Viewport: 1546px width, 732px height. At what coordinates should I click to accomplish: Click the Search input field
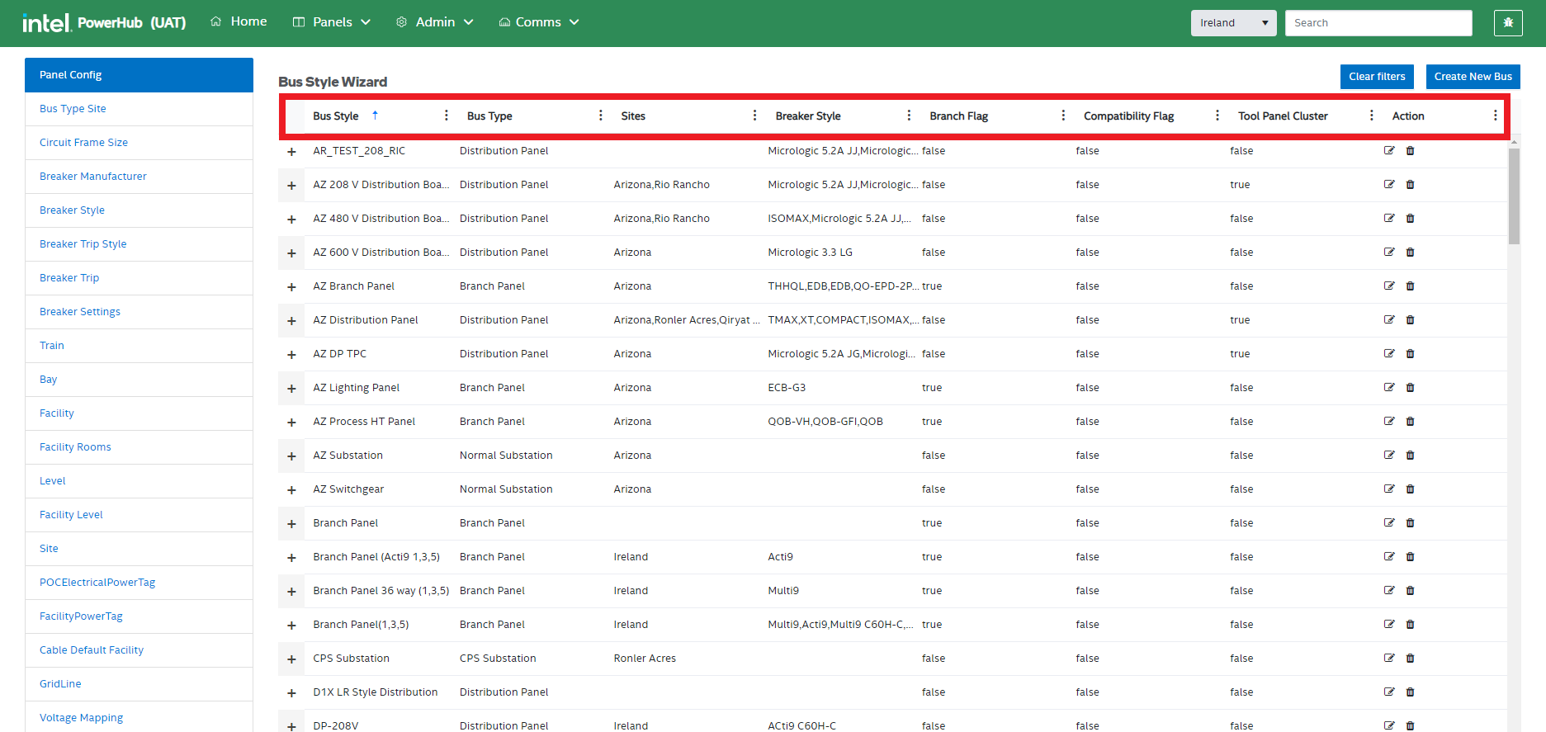pos(1378,23)
